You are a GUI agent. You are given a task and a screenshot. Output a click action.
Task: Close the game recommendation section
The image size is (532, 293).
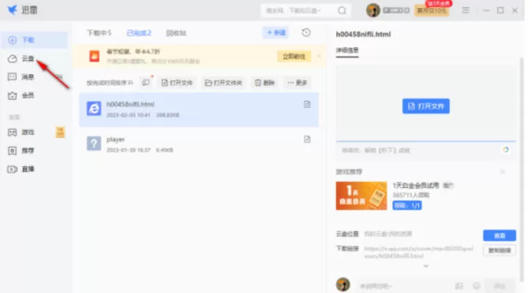[x=503, y=172]
